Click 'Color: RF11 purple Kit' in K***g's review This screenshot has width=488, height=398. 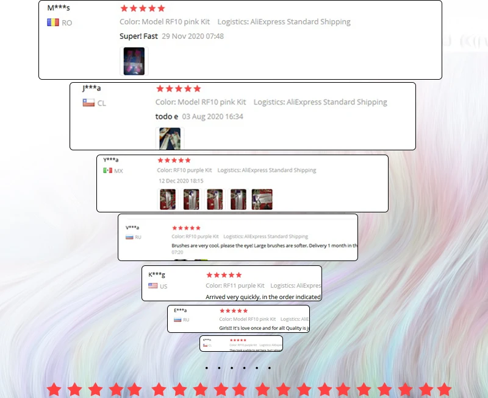click(235, 285)
